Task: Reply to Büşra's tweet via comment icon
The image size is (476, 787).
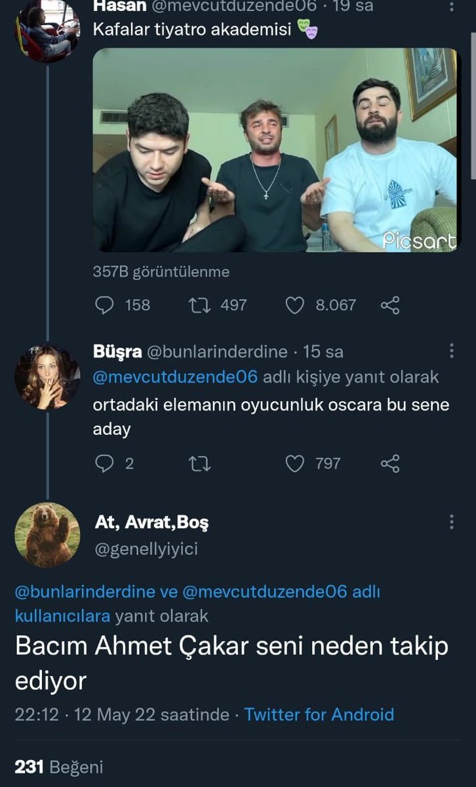Action: click(106, 464)
